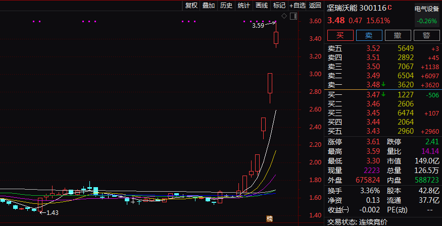Click 返回 to go back

(x=315, y=6)
